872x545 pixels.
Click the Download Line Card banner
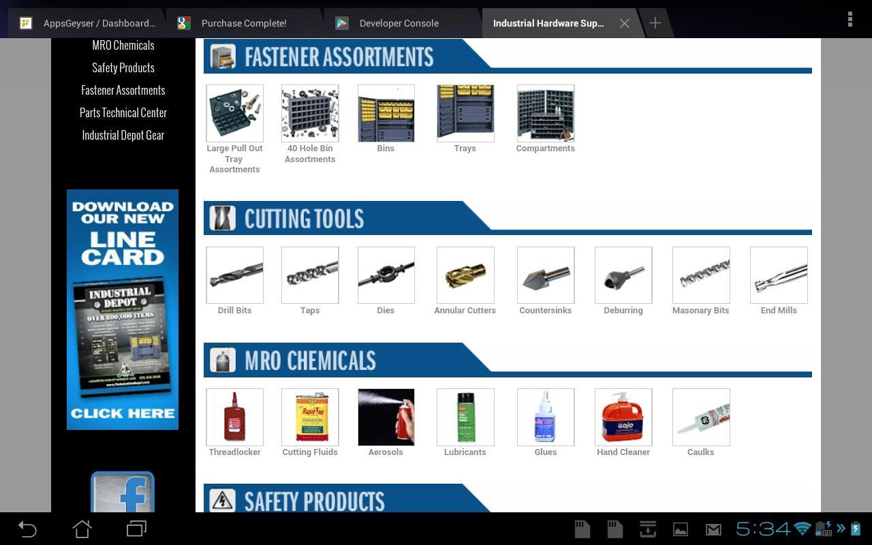(x=123, y=309)
